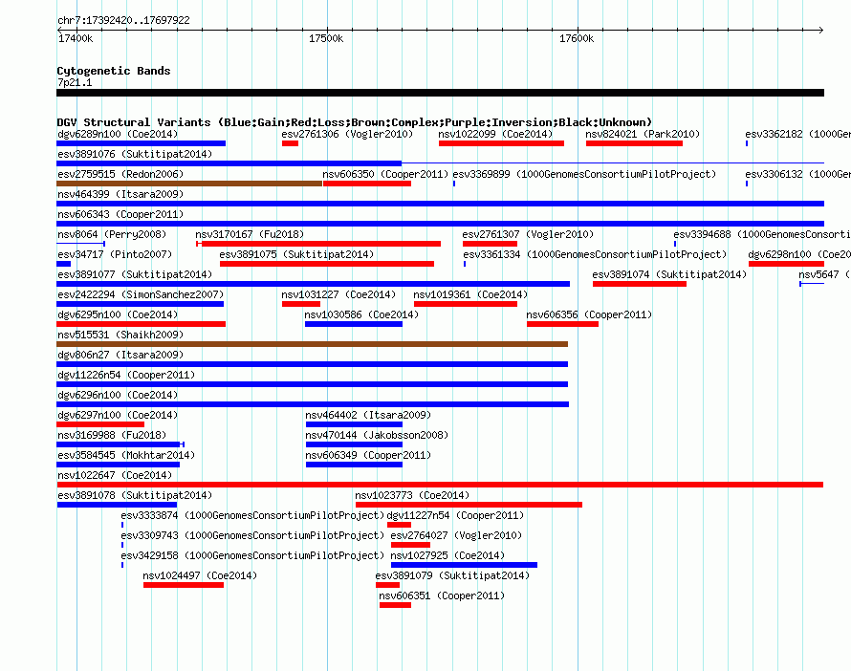Click nsv515531 (Shaikh2009) label

[x=120, y=335]
